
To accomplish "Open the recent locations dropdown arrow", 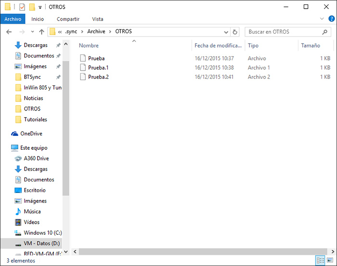I will click(32, 32).
